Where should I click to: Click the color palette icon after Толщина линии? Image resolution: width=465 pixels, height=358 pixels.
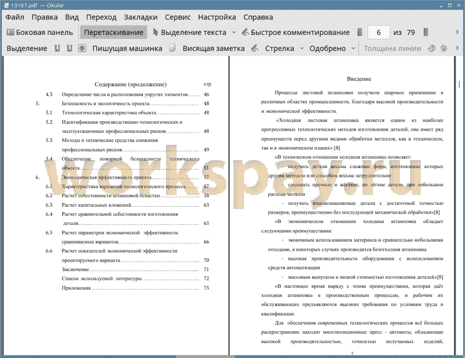[x=432, y=48]
